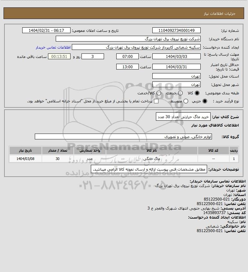Click the ردیف column header
Viewport: 248px width, 272px height.
[x=234, y=150]
